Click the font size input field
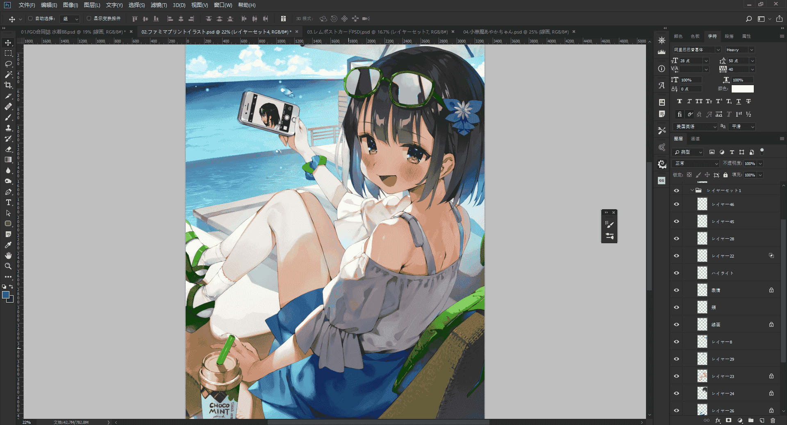 point(691,61)
